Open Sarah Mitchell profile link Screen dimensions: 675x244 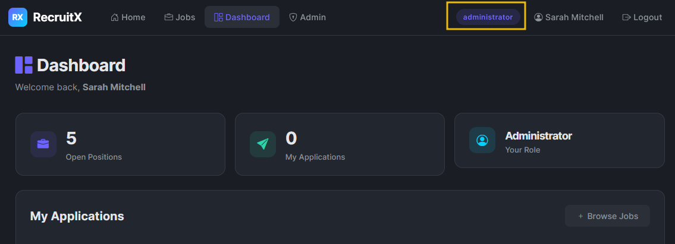pos(569,17)
